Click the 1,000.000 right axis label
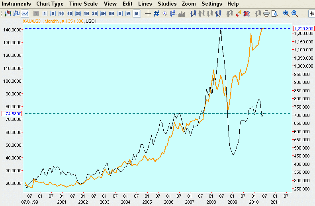The image size is (315, 206). 303,66
